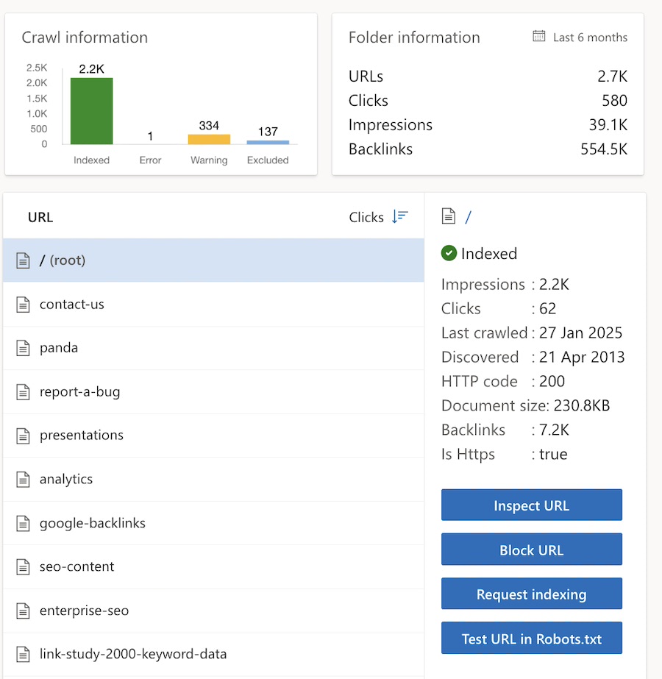Click the document icon in details panel header

(x=448, y=216)
